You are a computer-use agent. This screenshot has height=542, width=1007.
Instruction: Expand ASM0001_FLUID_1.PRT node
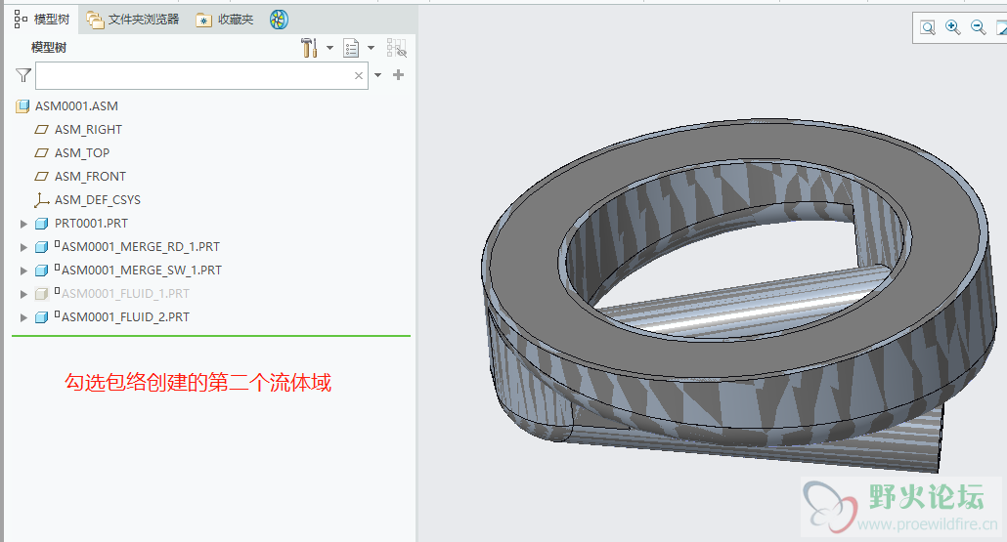tap(23, 294)
